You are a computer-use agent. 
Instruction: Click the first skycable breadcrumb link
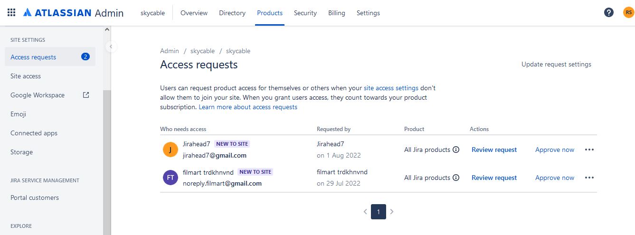pos(202,51)
